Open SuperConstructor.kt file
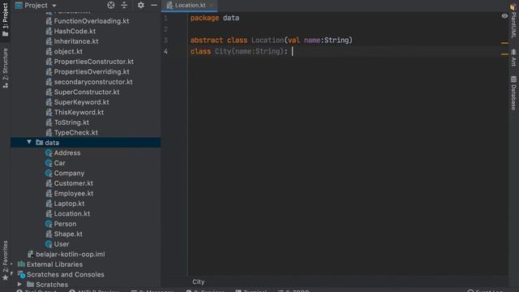The width and height of the screenshot is (519, 292). tap(87, 92)
